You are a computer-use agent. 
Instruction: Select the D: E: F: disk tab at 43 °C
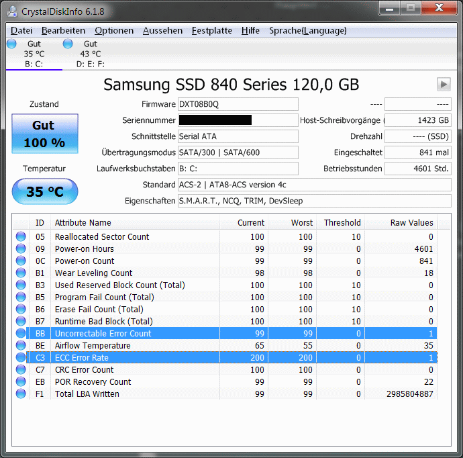tap(90, 54)
